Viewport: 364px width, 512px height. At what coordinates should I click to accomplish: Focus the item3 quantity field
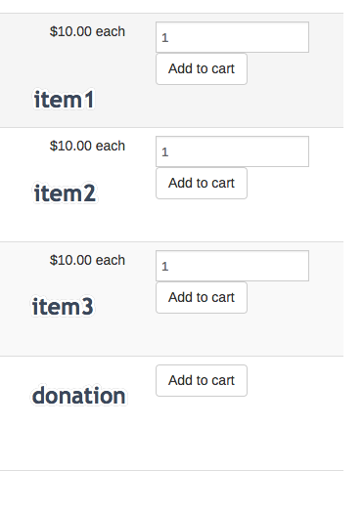click(x=232, y=266)
